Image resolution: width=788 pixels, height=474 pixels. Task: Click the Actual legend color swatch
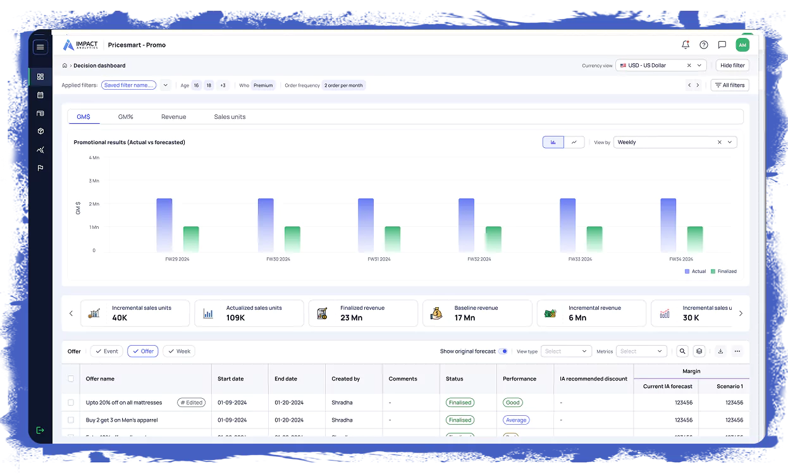click(687, 271)
